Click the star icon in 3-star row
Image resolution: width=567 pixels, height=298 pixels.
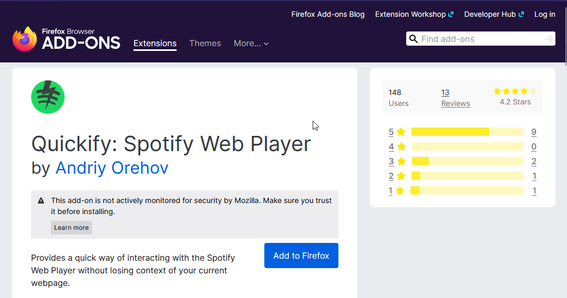point(401,162)
